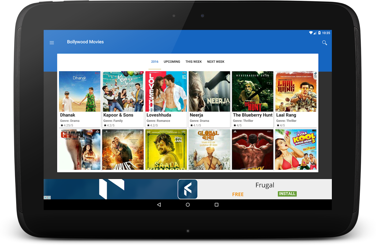Switch to the THIS WEEK tab
This screenshot has height=245, width=376.
coord(194,62)
